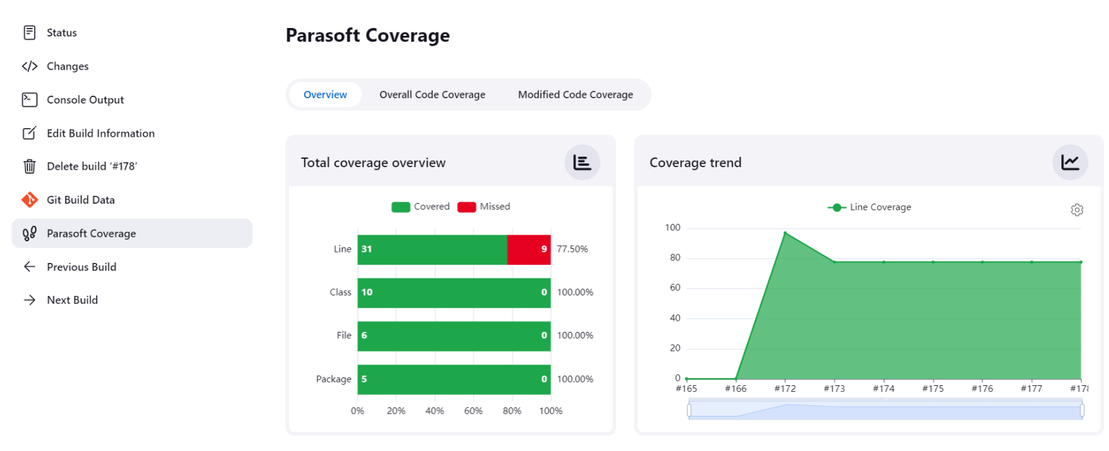The image size is (1109, 451).
Task: Toggle the Missed legend entry
Action: click(x=484, y=206)
